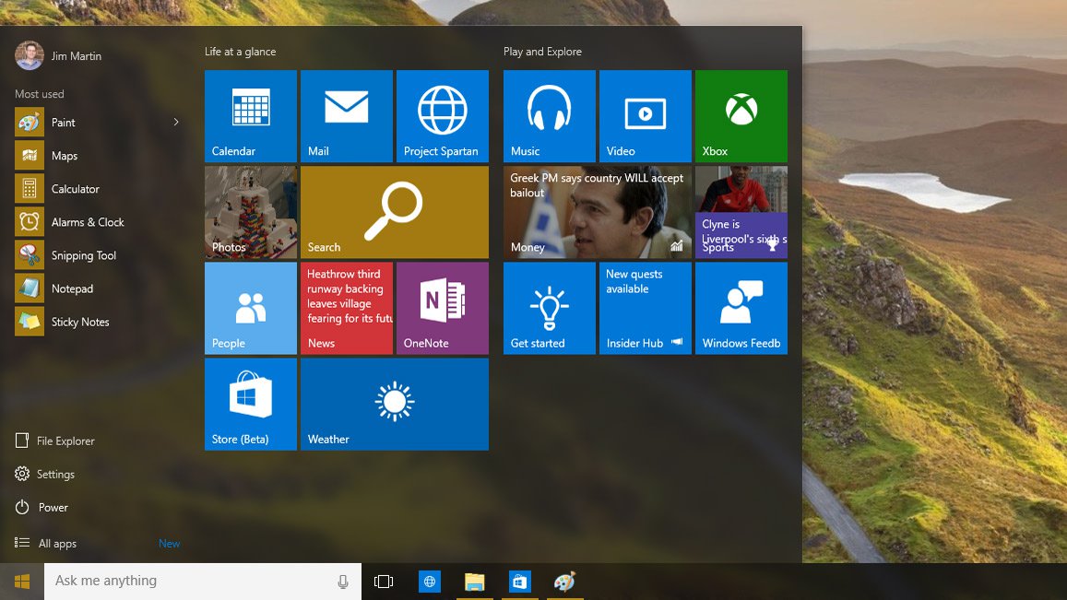Open the Get started tile
This screenshot has height=600, width=1067.
pos(549,308)
